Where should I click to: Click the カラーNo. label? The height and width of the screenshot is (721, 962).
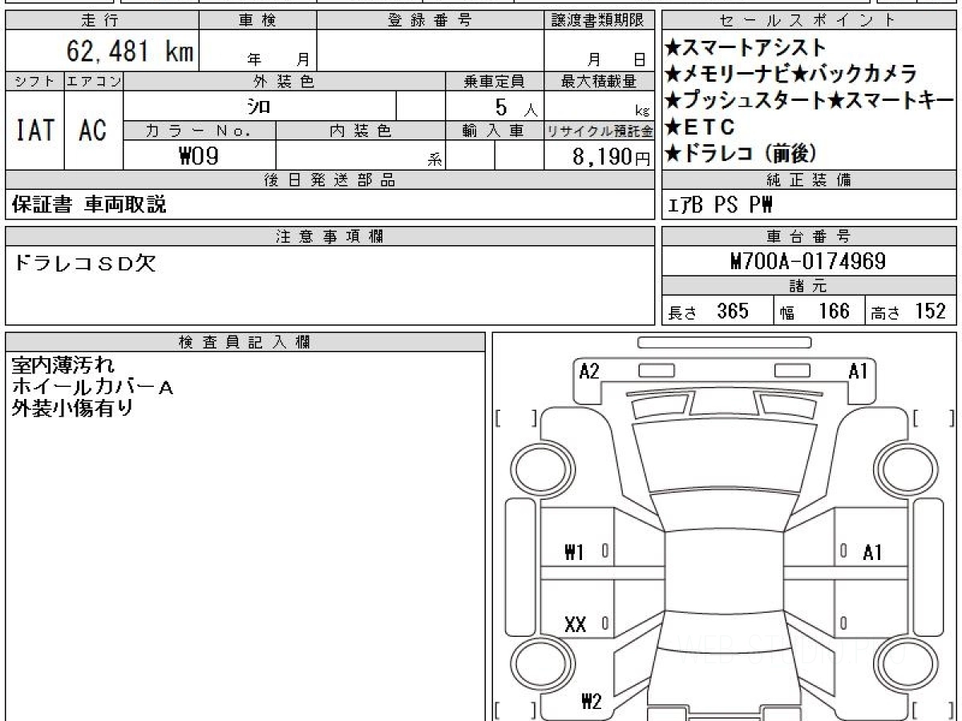[200, 131]
